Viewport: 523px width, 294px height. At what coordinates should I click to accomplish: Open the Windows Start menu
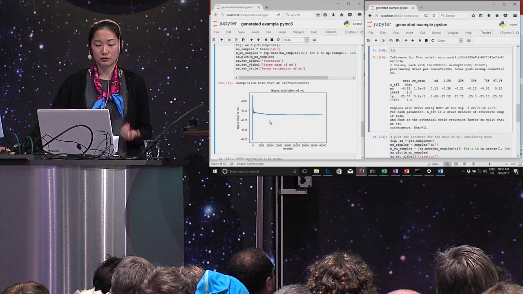click(x=215, y=171)
